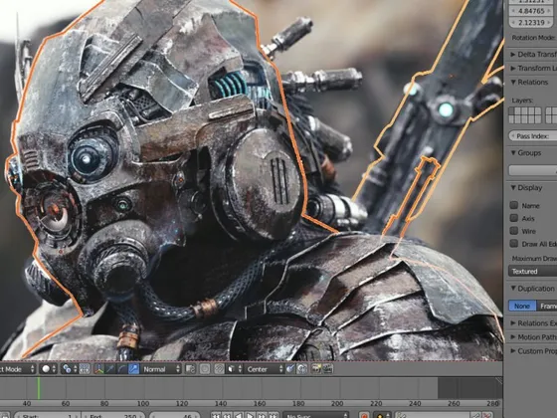The image size is (557, 418).
Task: Click the timeline area split corner handle
Action: 498,380
